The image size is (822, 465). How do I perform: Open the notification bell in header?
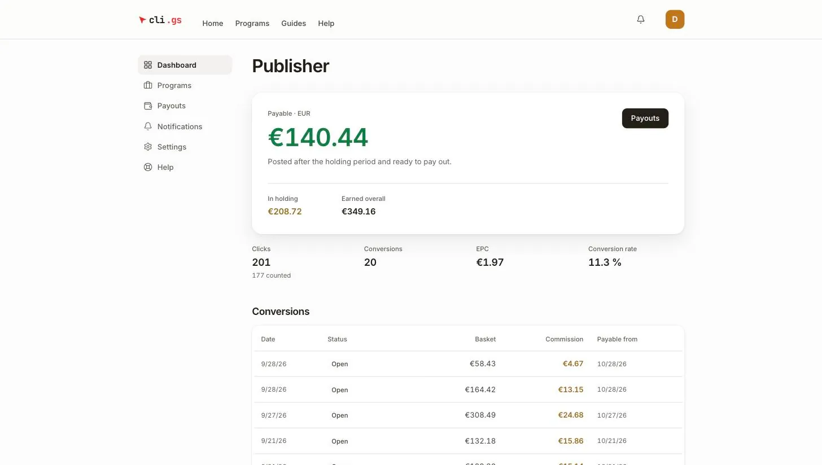[x=641, y=19]
